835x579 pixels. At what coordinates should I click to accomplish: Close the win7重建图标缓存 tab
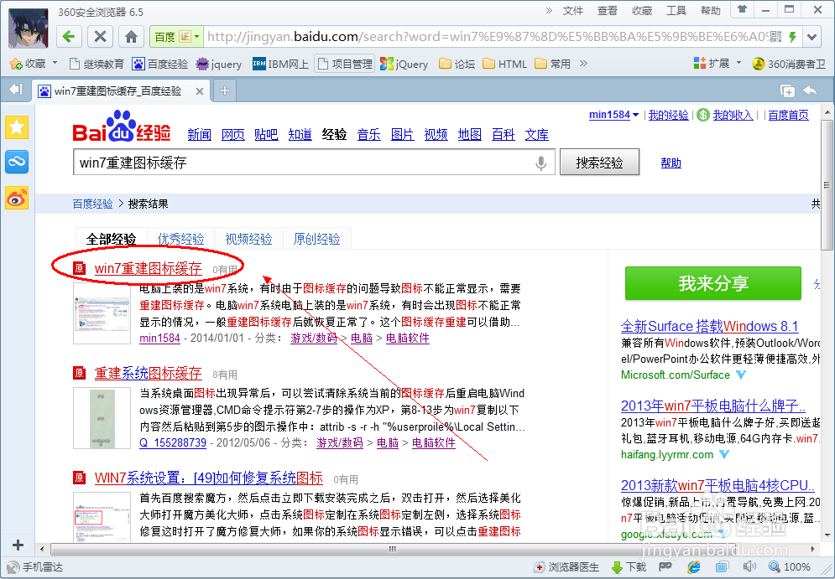tap(200, 91)
